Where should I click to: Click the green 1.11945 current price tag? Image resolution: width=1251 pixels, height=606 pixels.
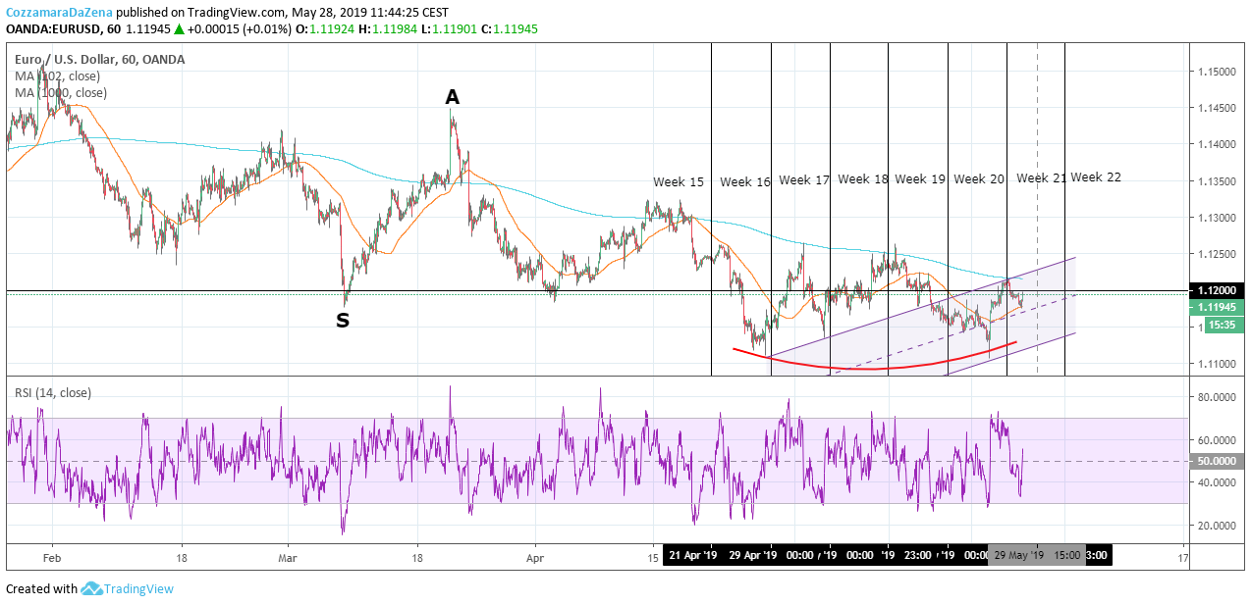tap(1216, 308)
